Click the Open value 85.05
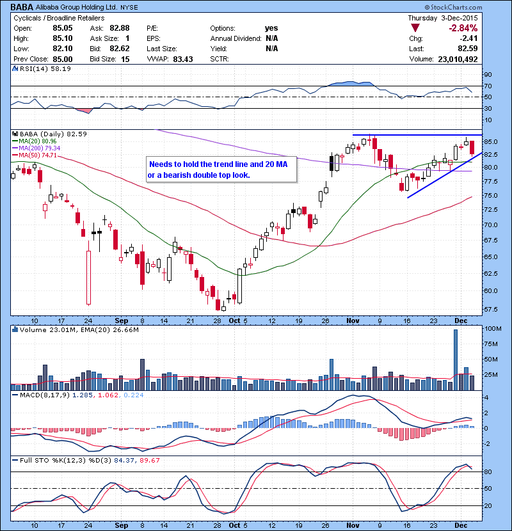The height and width of the screenshot is (531, 512). point(63,28)
